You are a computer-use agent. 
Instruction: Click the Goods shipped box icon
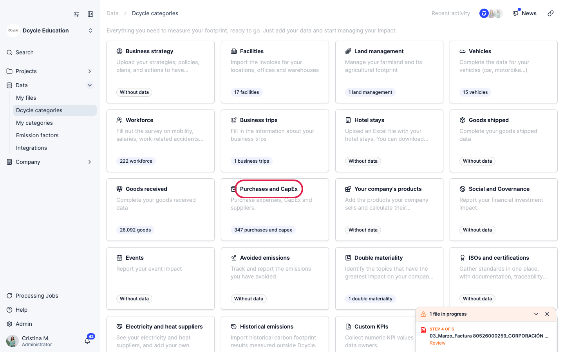point(463,120)
